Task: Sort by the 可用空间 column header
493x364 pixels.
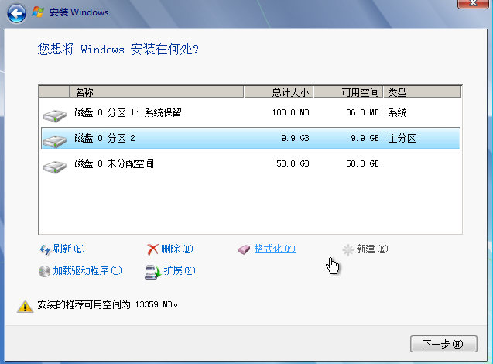Action: [x=348, y=92]
